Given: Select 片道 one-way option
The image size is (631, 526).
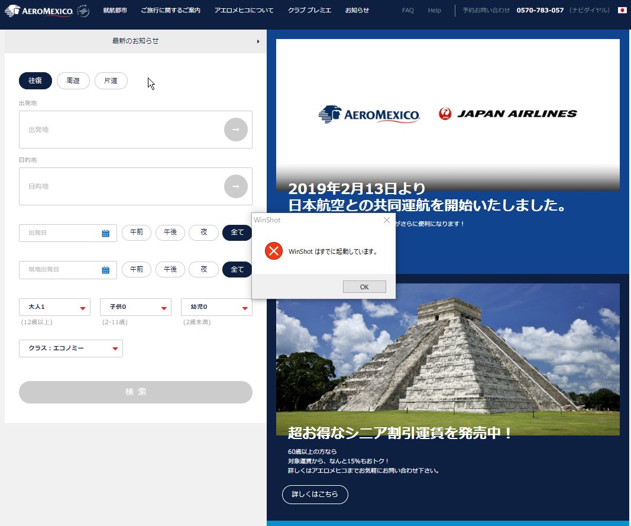Looking at the screenshot, I should pyautogui.click(x=111, y=80).
